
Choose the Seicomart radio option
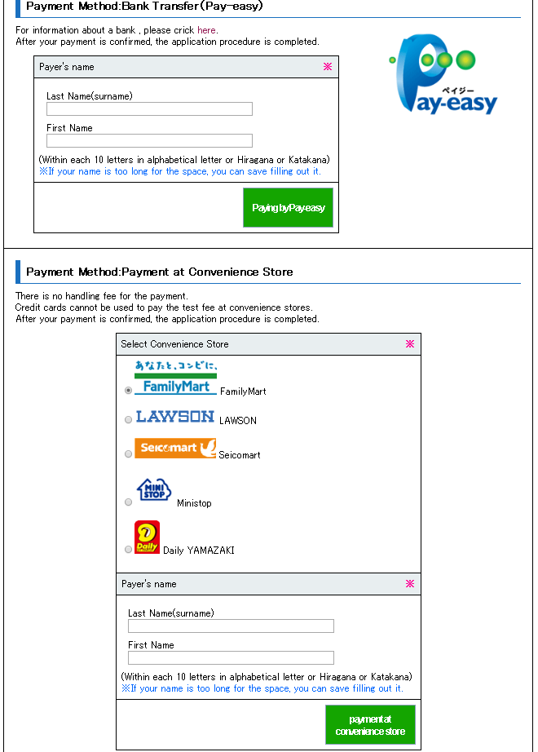(128, 454)
